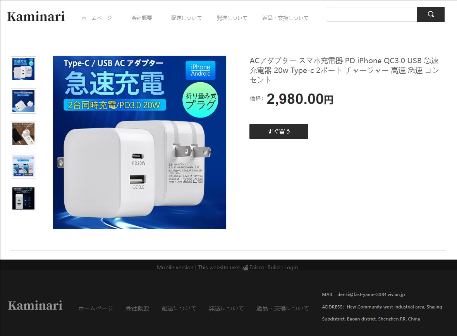Click the Login link in footer bar
Image resolution: width=457 pixels, height=336 pixels.
[x=291, y=267]
